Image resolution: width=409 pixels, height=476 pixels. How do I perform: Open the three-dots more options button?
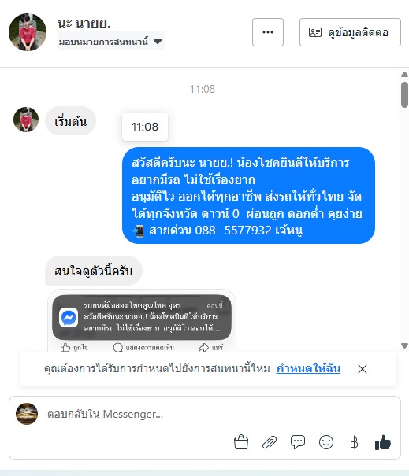click(x=268, y=32)
